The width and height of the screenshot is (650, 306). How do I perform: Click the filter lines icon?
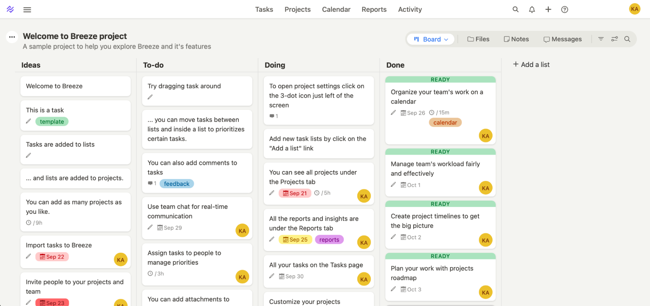pyautogui.click(x=601, y=39)
